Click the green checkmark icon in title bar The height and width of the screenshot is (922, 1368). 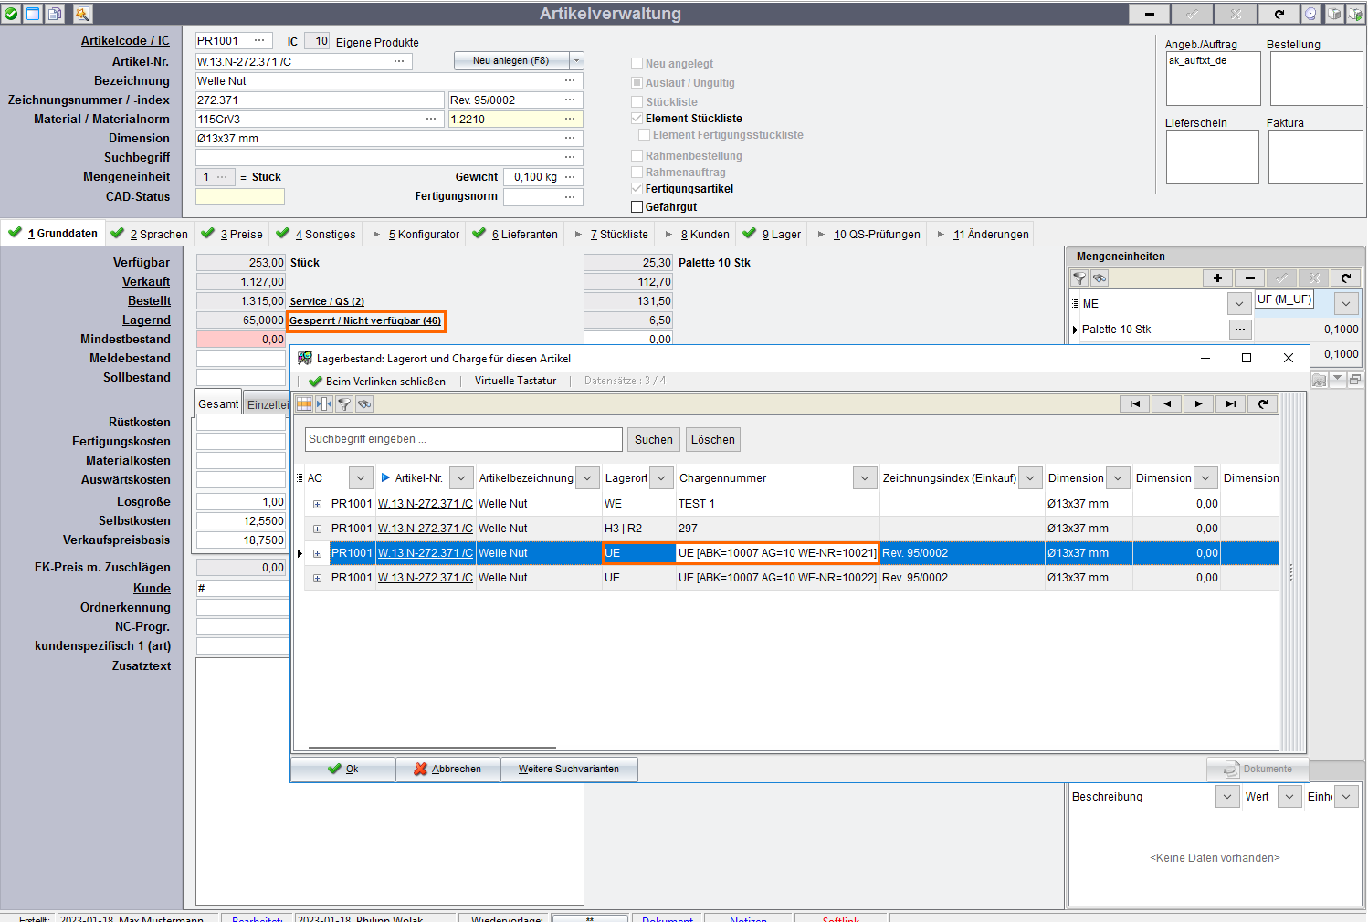(11, 14)
